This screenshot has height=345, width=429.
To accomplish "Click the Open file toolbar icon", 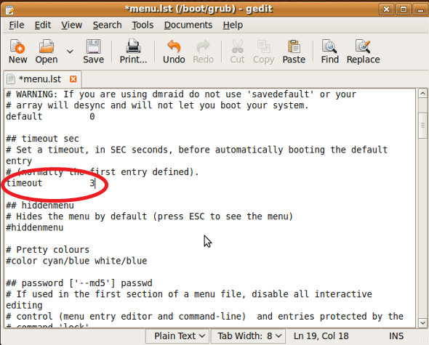I will click(47, 52).
